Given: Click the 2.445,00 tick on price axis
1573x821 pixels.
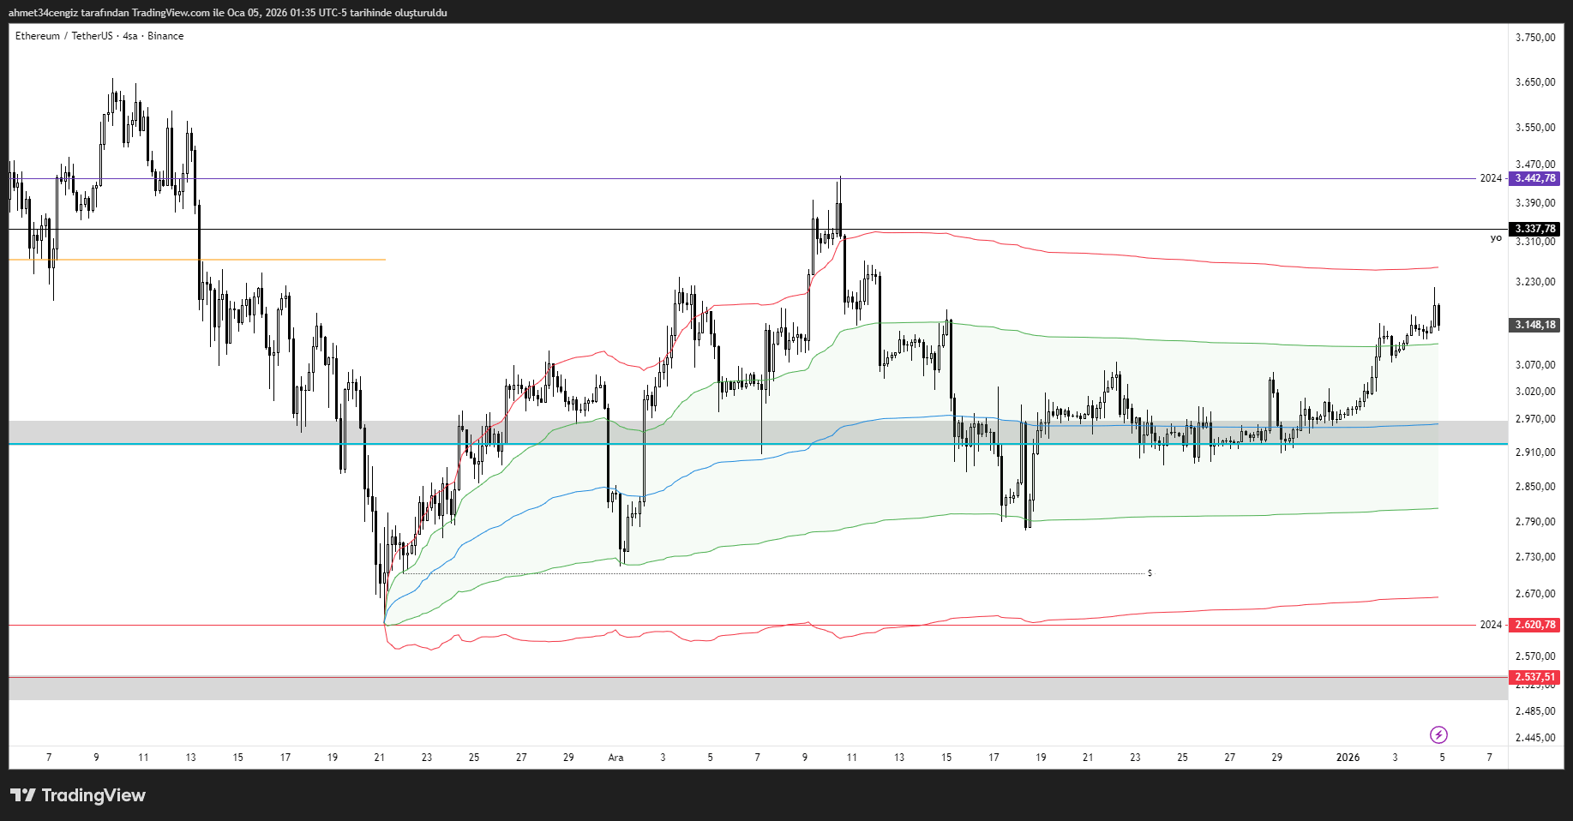Looking at the screenshot, I should coord(1535,738).
